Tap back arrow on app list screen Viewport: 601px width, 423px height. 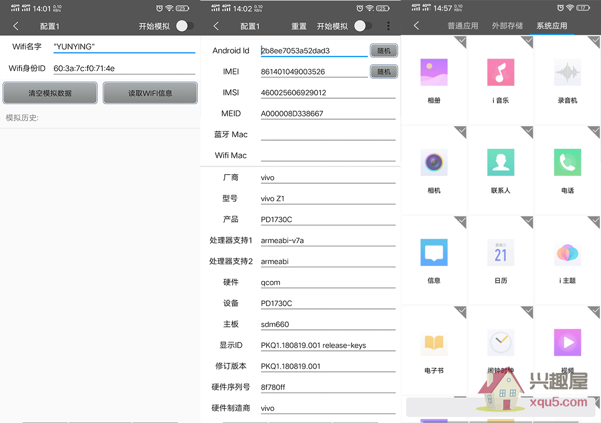(416, 26)
